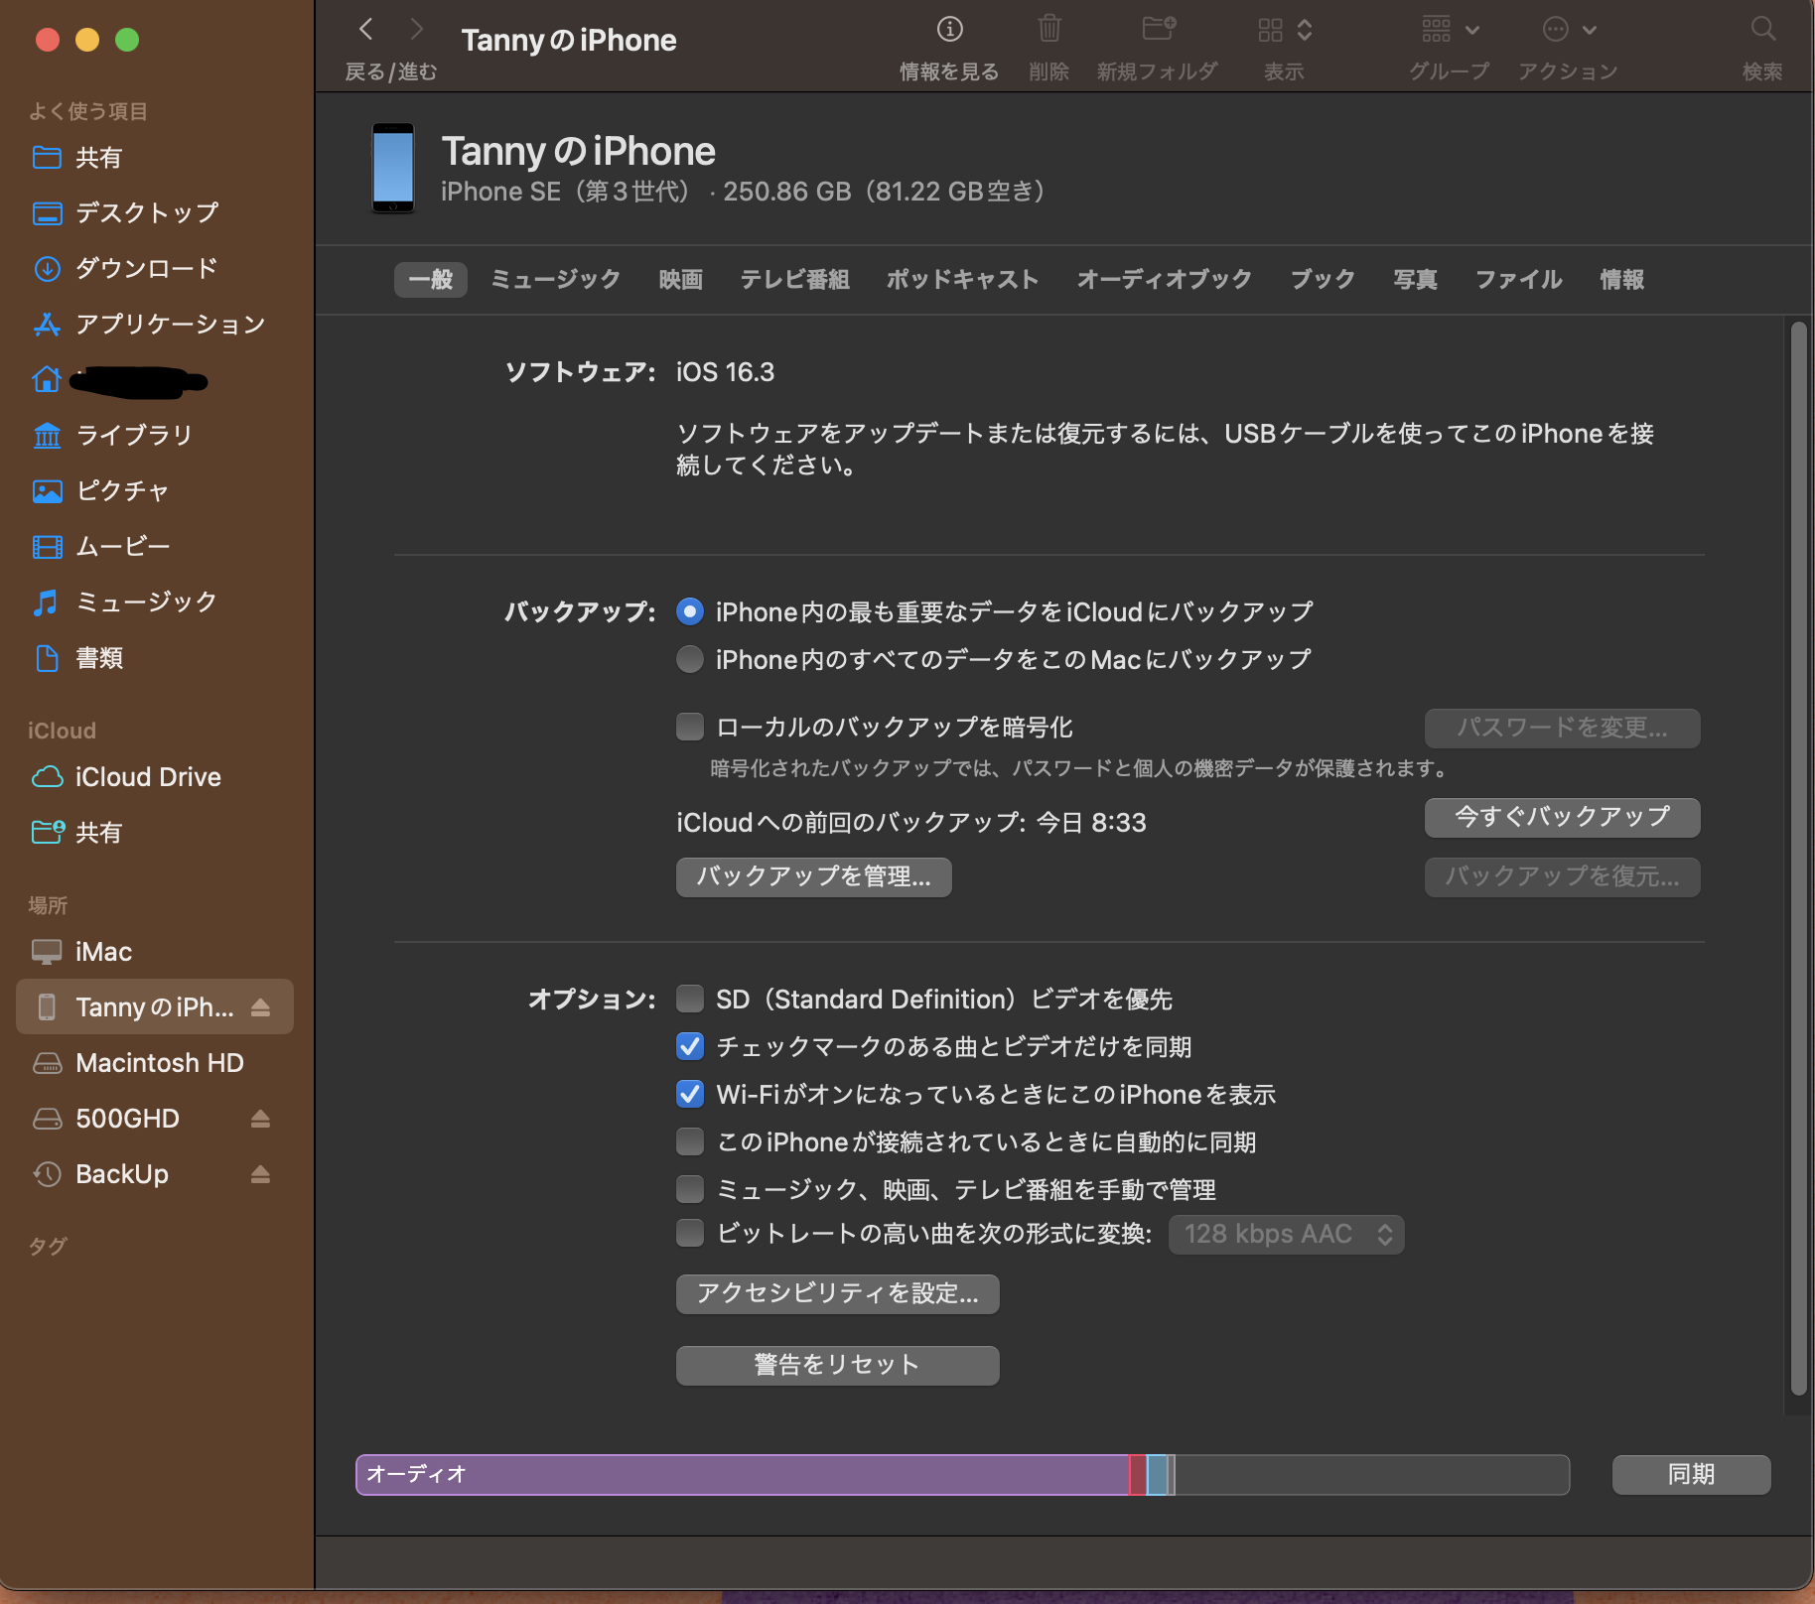Click 今すぐバックアップ button
Image resolution: width=1815 pixels, height=1604 pixels.
click(1563, 817)
